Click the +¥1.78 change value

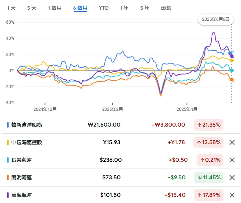click(176, 142)
